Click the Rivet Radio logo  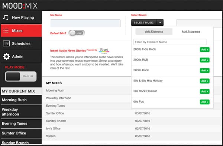104,51
